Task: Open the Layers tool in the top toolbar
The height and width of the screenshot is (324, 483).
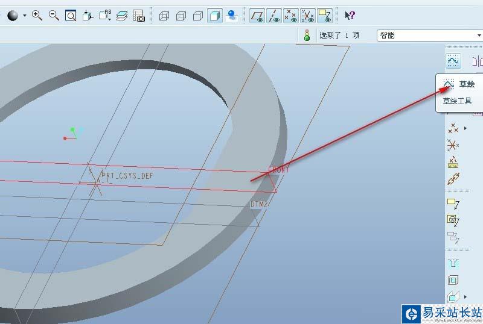Action: pyautogui.click(x=122, y=16)
